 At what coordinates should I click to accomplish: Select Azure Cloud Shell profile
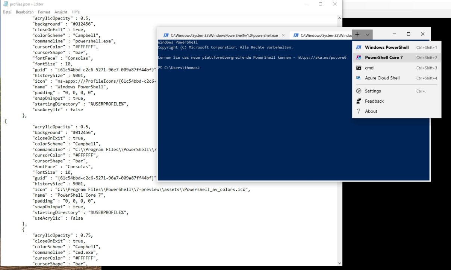click(382, 78)
